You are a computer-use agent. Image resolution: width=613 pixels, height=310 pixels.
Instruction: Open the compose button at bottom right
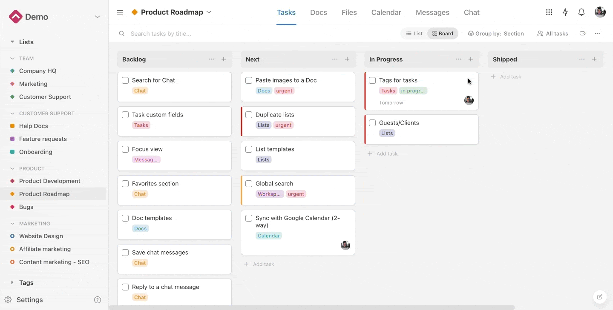point(599,297)
